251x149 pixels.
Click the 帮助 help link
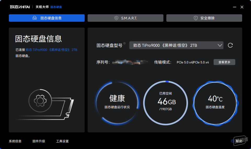238,141
